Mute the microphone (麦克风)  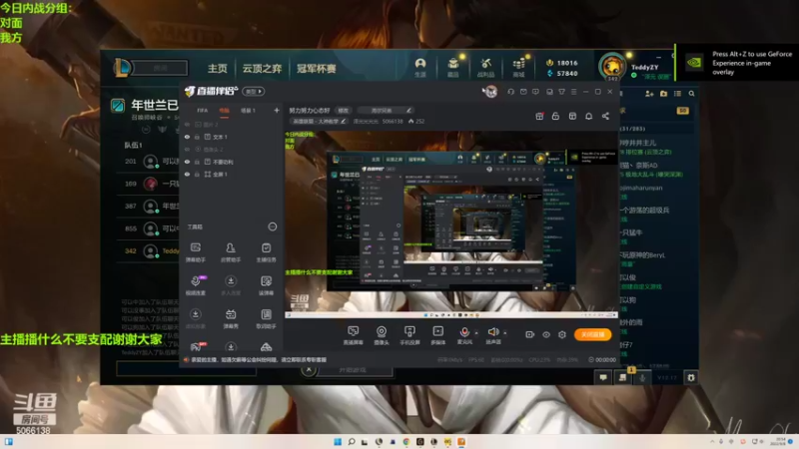(464, 332)
